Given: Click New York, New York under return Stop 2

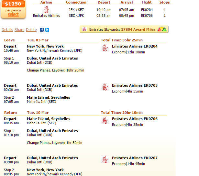Looking at the screenshot, I should click(x=45, y=170).
